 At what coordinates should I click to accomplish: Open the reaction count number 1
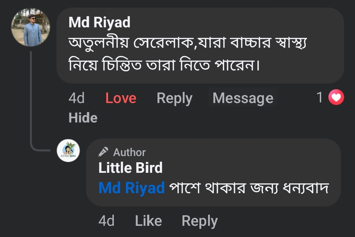click(x=319, y=97)
